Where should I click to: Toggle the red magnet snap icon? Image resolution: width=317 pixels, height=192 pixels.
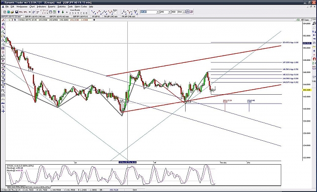pyautogui.click(x=314, y=59)
